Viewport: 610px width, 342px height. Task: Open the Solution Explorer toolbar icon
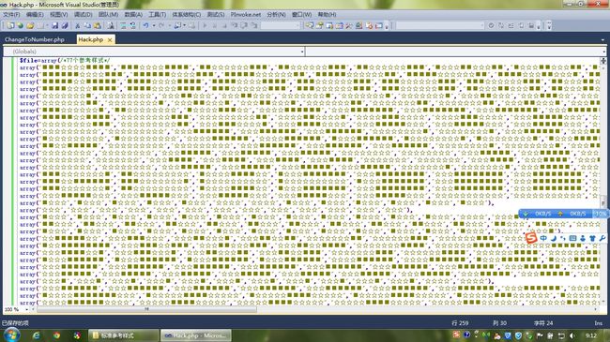pyautogui.click(x=310, y=25)
